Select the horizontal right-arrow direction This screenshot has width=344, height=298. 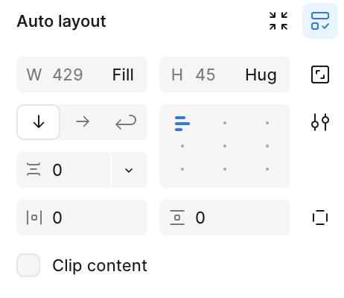pos(83,122)
